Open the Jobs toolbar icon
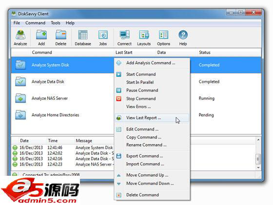Viewport: 273px width, 205px height. 103,35
